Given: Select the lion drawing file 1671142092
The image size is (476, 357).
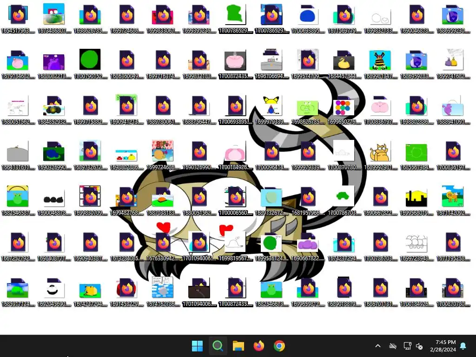Looking at the screenshot, I should click(x=453, y=200).
